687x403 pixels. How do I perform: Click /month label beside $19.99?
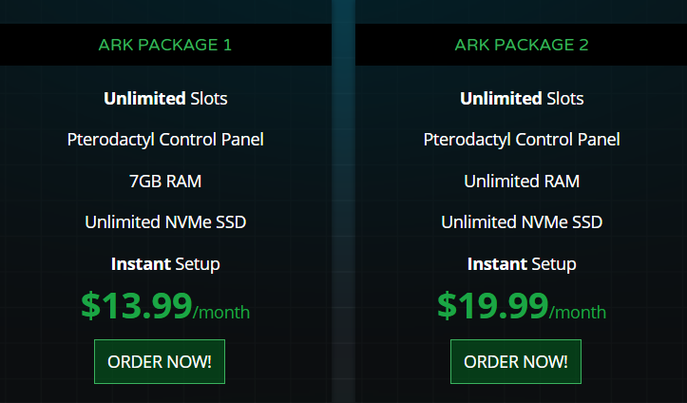pos(578,312)
